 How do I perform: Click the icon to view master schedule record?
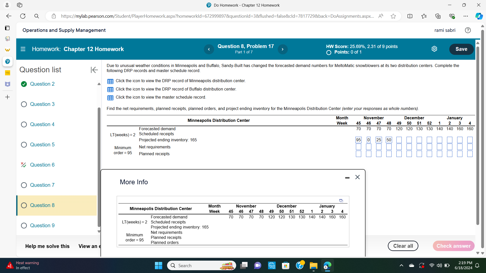110,98
